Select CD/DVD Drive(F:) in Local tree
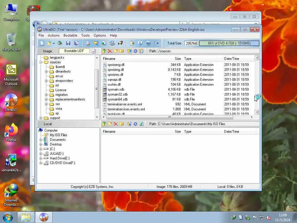 62,163
